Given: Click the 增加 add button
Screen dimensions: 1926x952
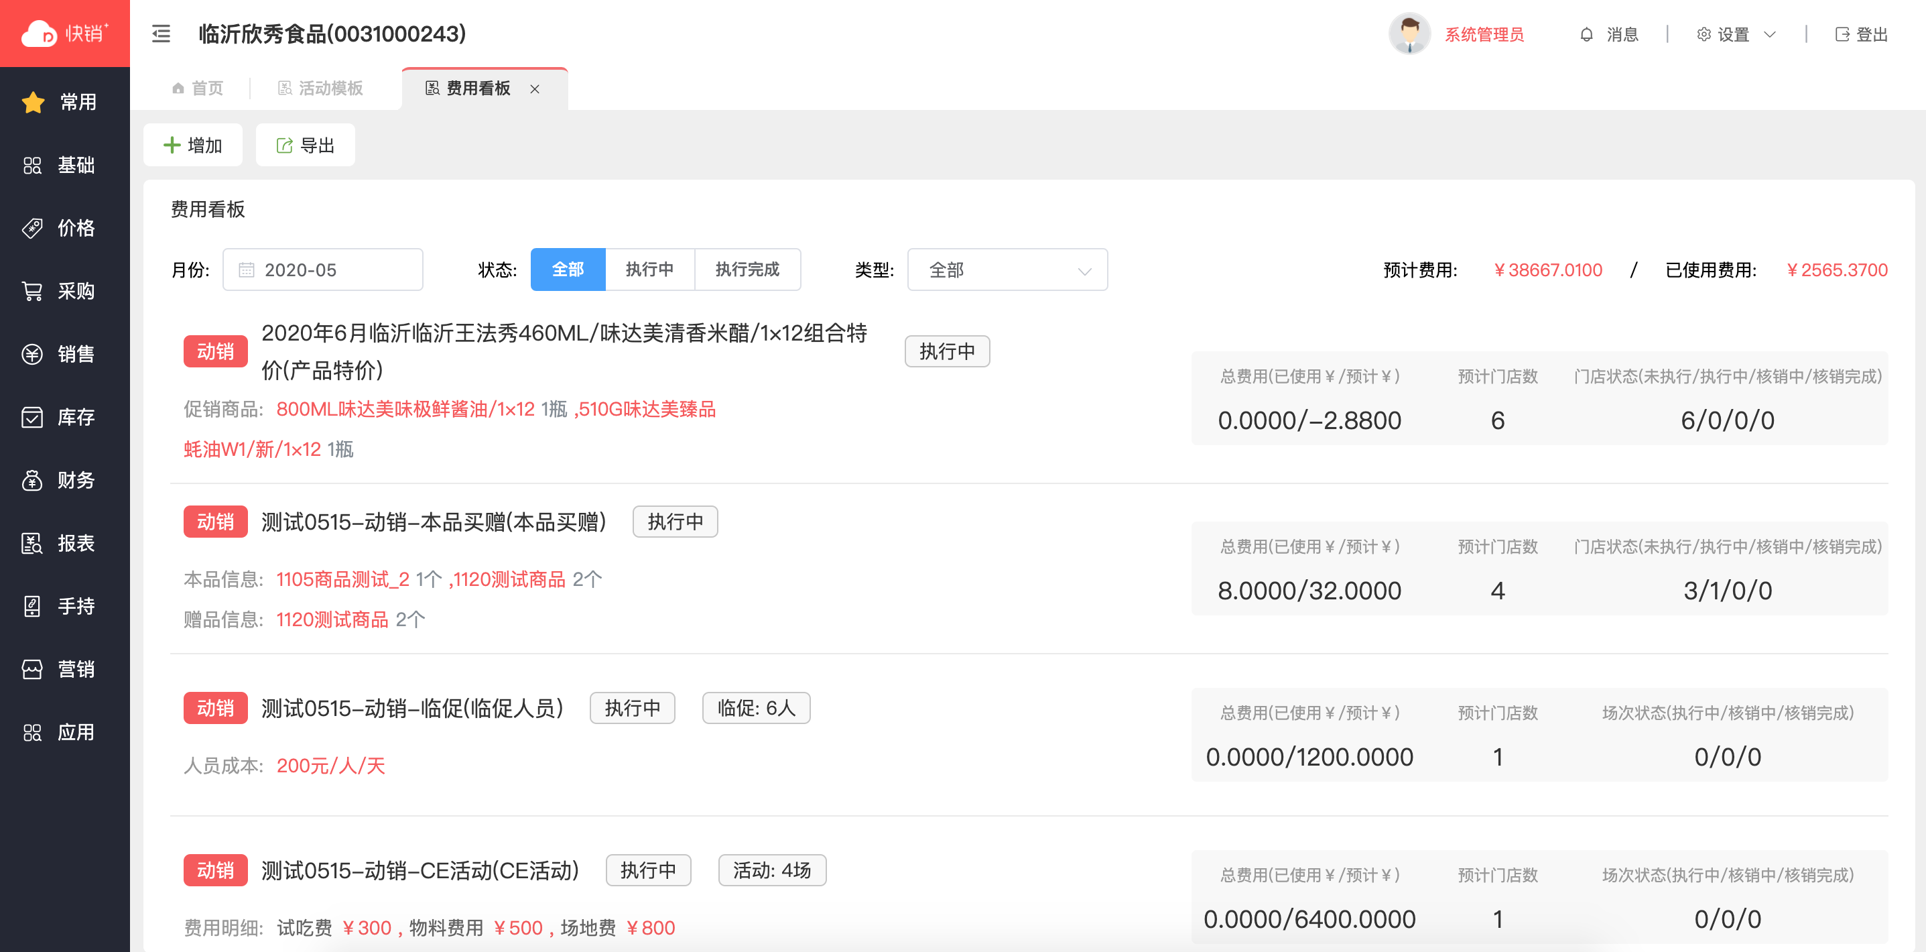Looking at the screenshot, I should point(193,145).
